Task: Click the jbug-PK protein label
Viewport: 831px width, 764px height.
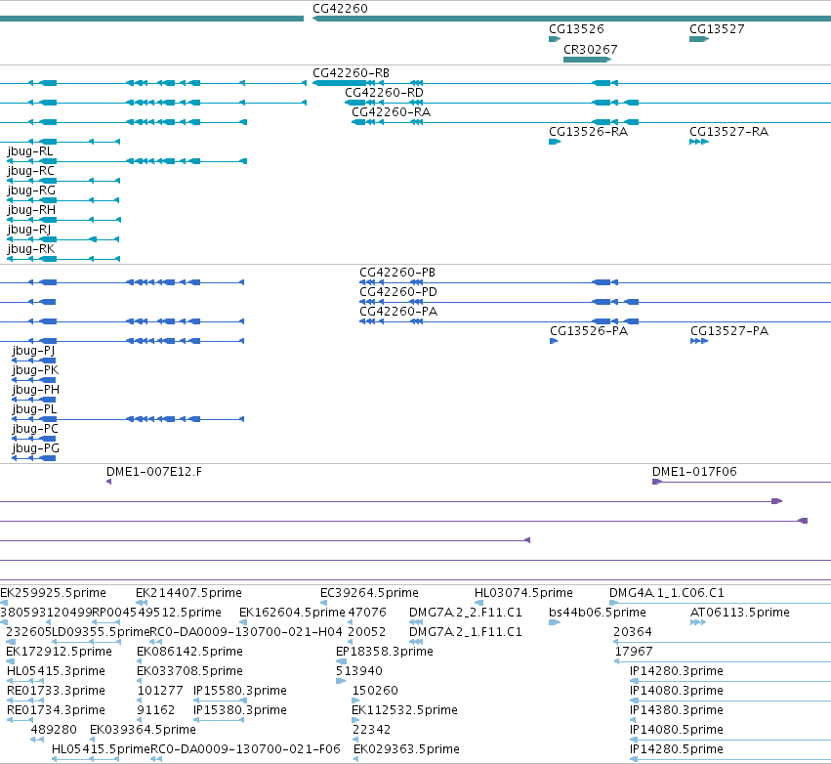Action: (35, 370)
